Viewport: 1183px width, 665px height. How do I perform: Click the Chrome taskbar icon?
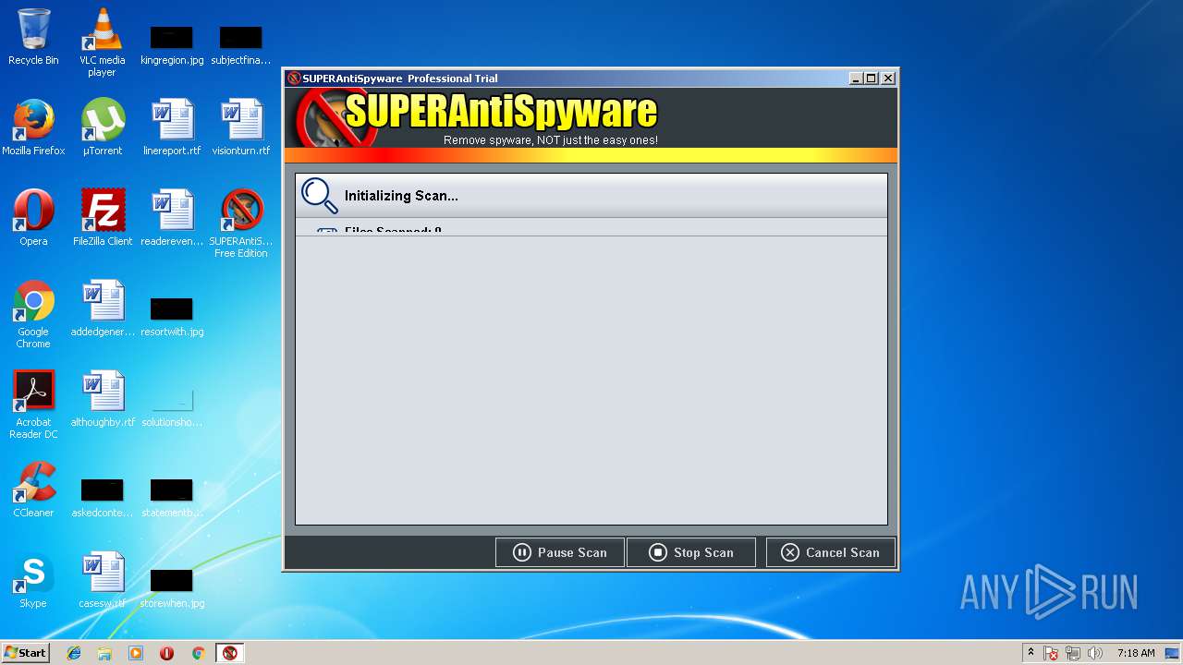tap(198, 653)
